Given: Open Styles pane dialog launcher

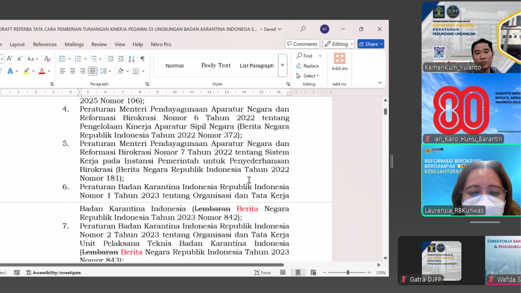Looking at the screenshot, I should pos(288,84).
